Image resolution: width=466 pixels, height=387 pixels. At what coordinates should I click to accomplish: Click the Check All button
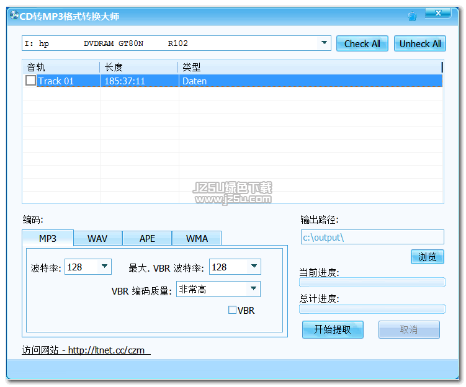click(362, 43)
